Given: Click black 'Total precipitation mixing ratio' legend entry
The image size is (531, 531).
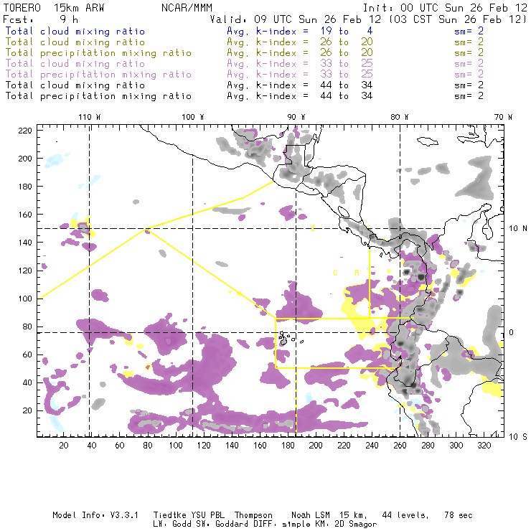Looking at the screenshot, I should (x=98, y=96).
